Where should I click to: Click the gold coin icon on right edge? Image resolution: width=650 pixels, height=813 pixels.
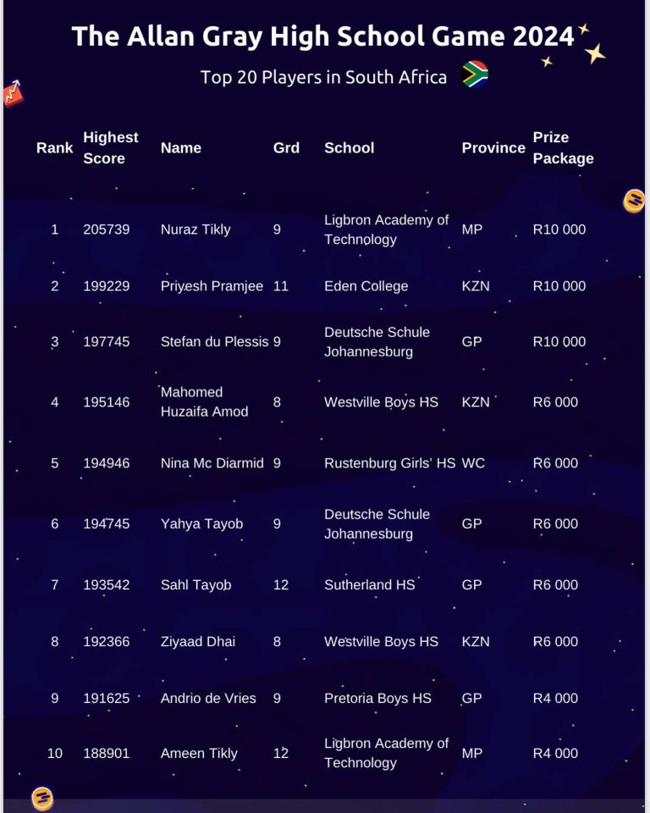pos(633,201)
